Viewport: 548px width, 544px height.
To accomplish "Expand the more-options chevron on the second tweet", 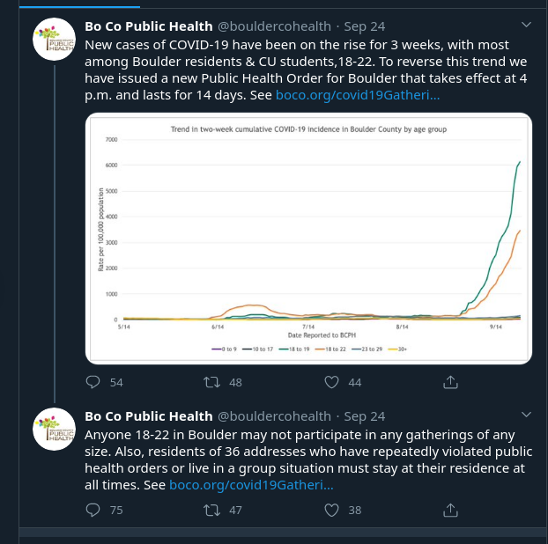I will [x=527, y=415].
